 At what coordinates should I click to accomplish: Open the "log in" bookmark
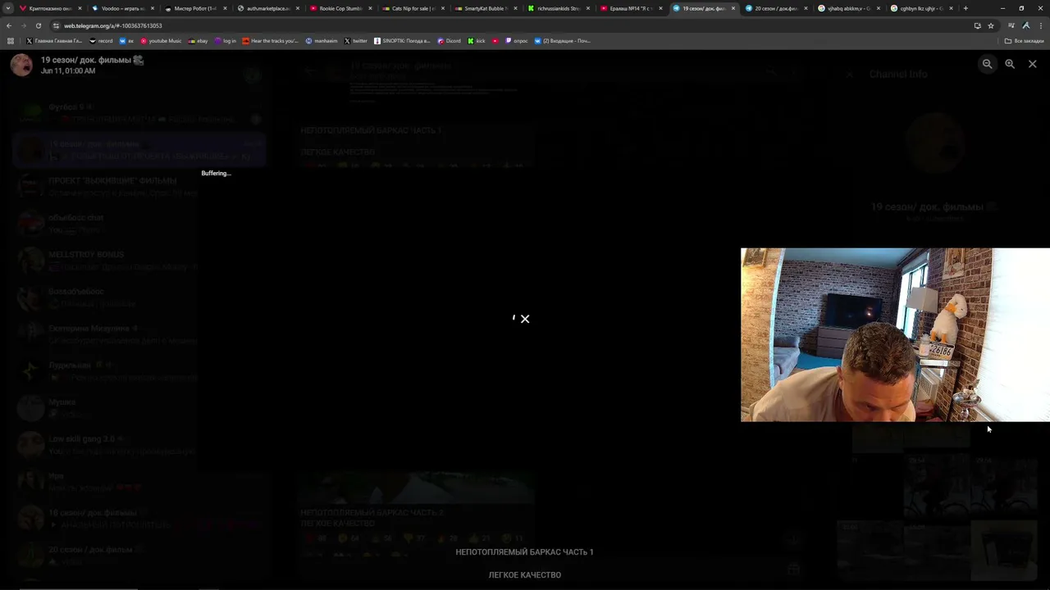tap(226, 41)
